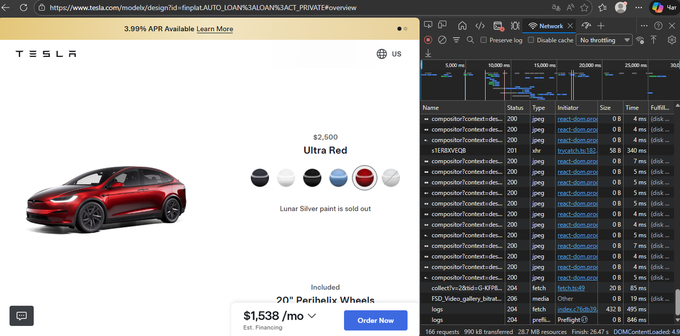The width and height of the screenshot is (680, 336).
Task: Select the sold-out Lunar Silver swatch
Action: [x=391, y=178]
